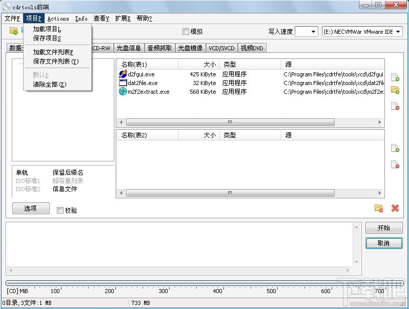Viewport: 409px width, 309px height.
Task: Click the 选项 button
Action: point(31,208)
